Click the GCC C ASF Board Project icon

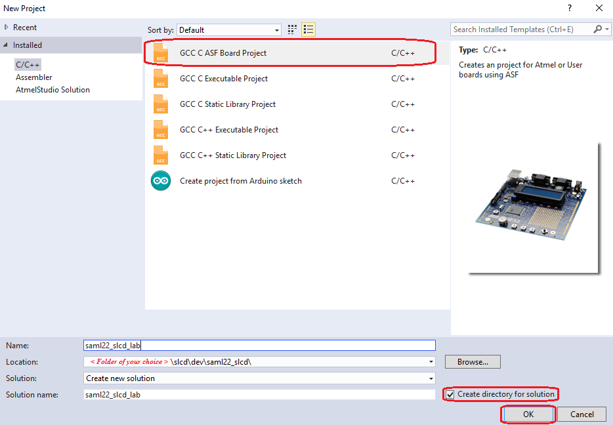(x=161, y=53)
